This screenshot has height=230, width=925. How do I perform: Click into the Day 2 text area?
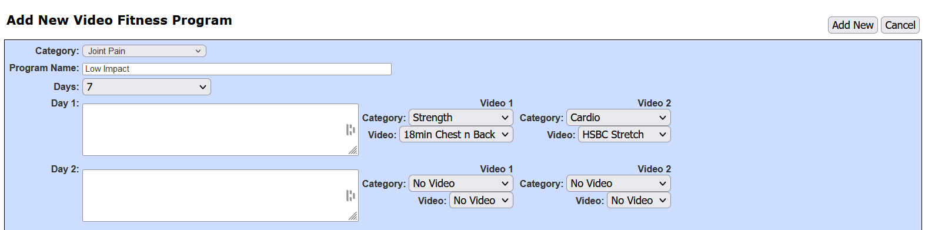tap(221, 196)
